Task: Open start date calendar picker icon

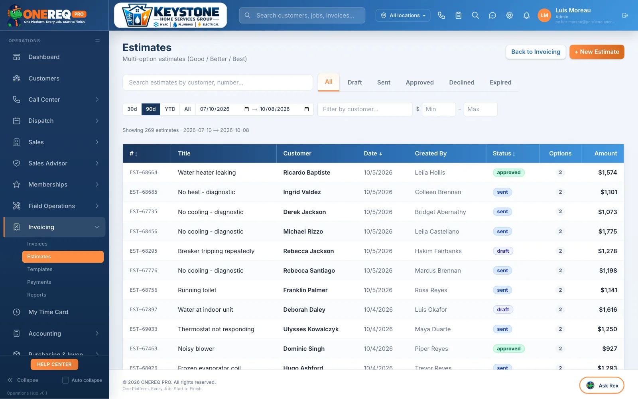Action: point(246,109)
